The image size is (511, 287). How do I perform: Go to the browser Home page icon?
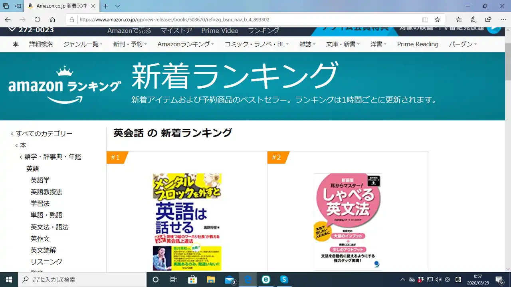tap(52, 20)
